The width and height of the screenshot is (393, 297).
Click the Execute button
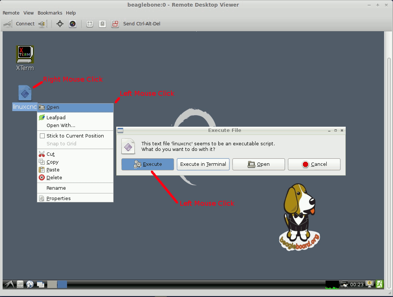click(x=148, y=164)
